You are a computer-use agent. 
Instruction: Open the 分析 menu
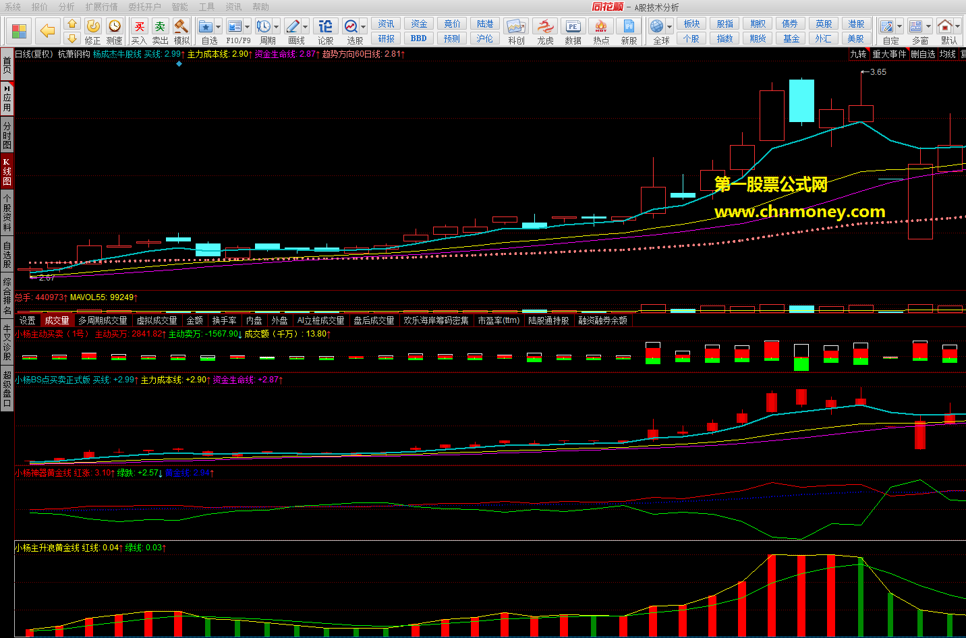tap(67, 7)
